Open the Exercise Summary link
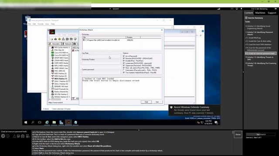The width and height of the screenshot is (279, 156). [x=255, y=18]
